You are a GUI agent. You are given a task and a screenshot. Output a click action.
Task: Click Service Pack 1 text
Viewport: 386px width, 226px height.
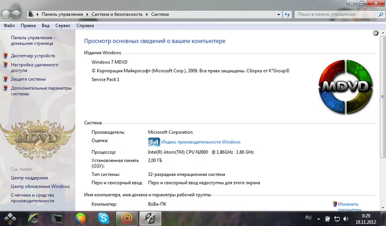pyautogui.click(x=106, y=80)
